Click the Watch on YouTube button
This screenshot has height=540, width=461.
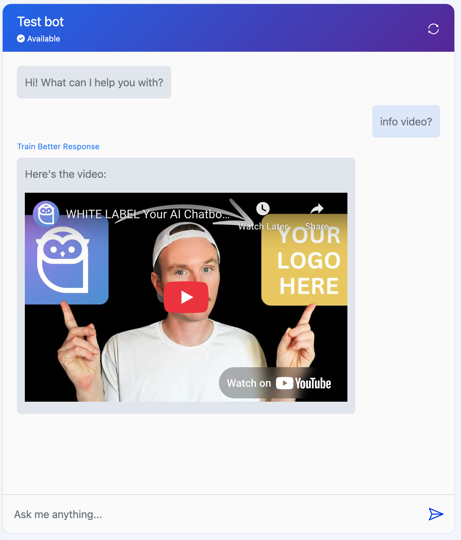pyautogui.click(x=279, y=383)
